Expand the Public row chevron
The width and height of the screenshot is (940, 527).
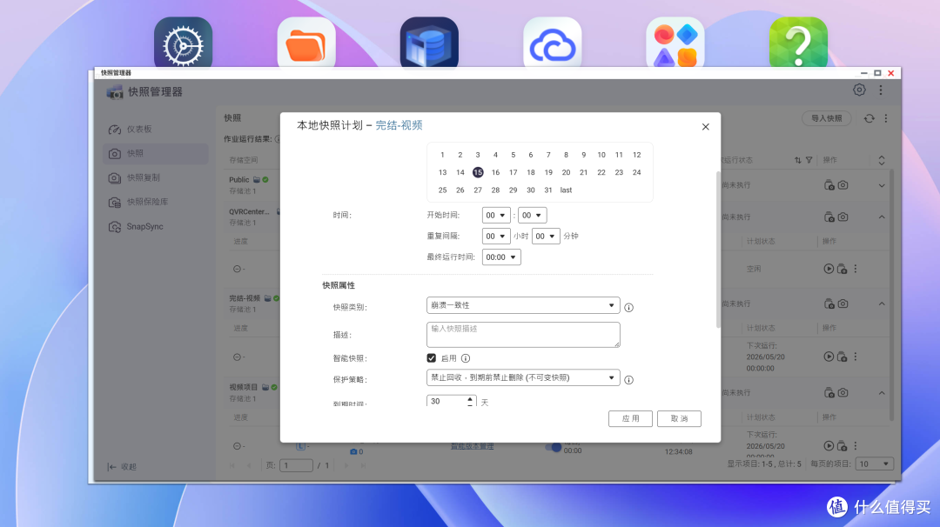point(881,185)
